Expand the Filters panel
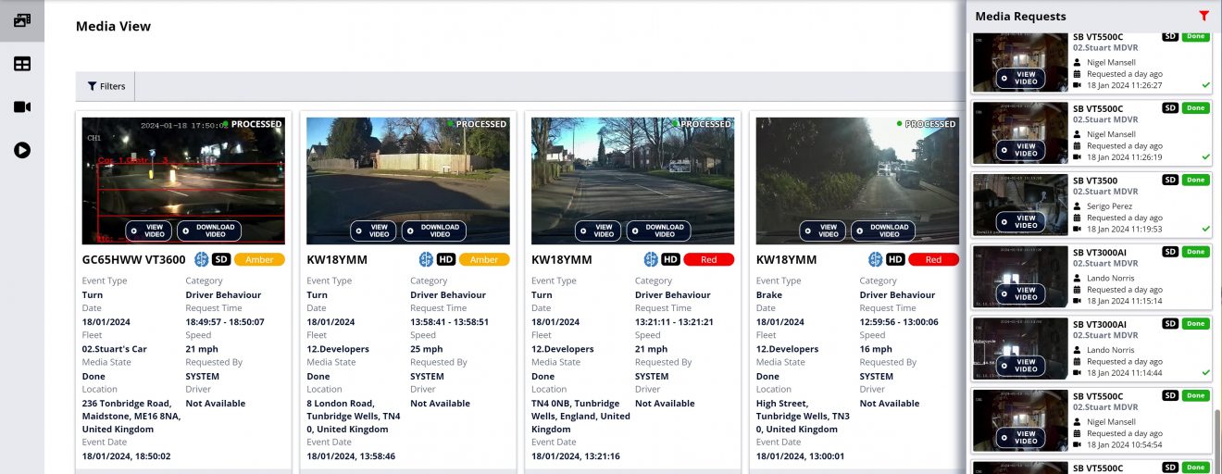The image size is (1222, 474). [x=106, y=86]
